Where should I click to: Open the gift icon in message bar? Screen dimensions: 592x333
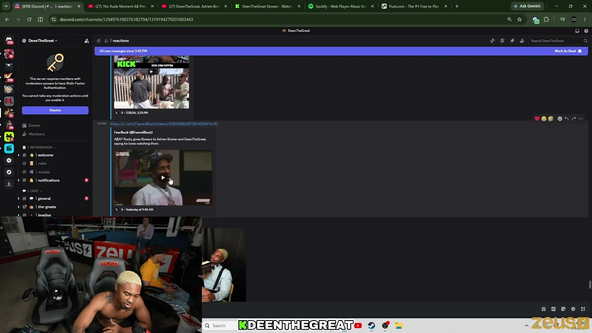(x=543, y=309)
